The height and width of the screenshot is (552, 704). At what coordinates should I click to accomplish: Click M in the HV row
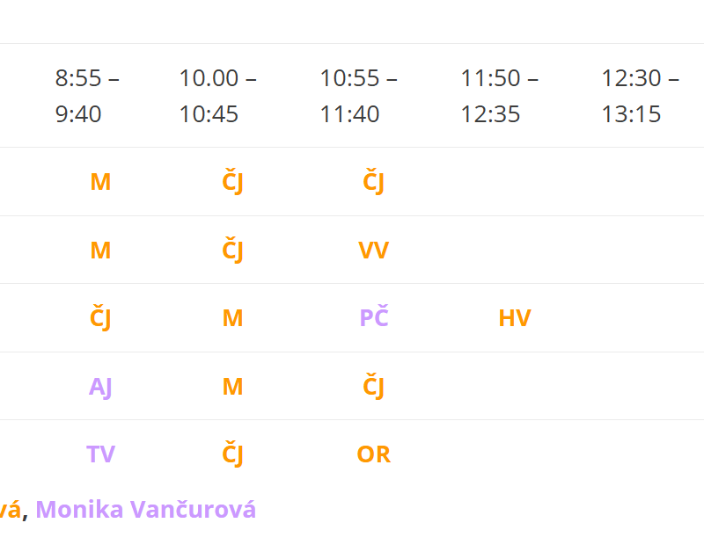pos(232,318)
